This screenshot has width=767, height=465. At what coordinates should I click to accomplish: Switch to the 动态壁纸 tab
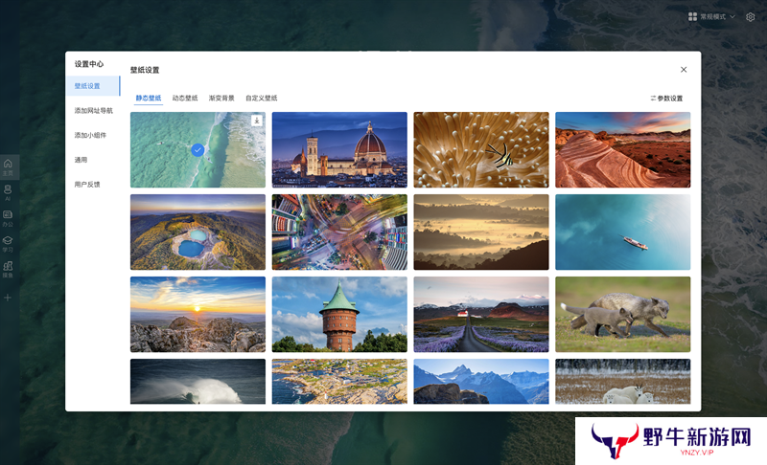coord(185,98)
